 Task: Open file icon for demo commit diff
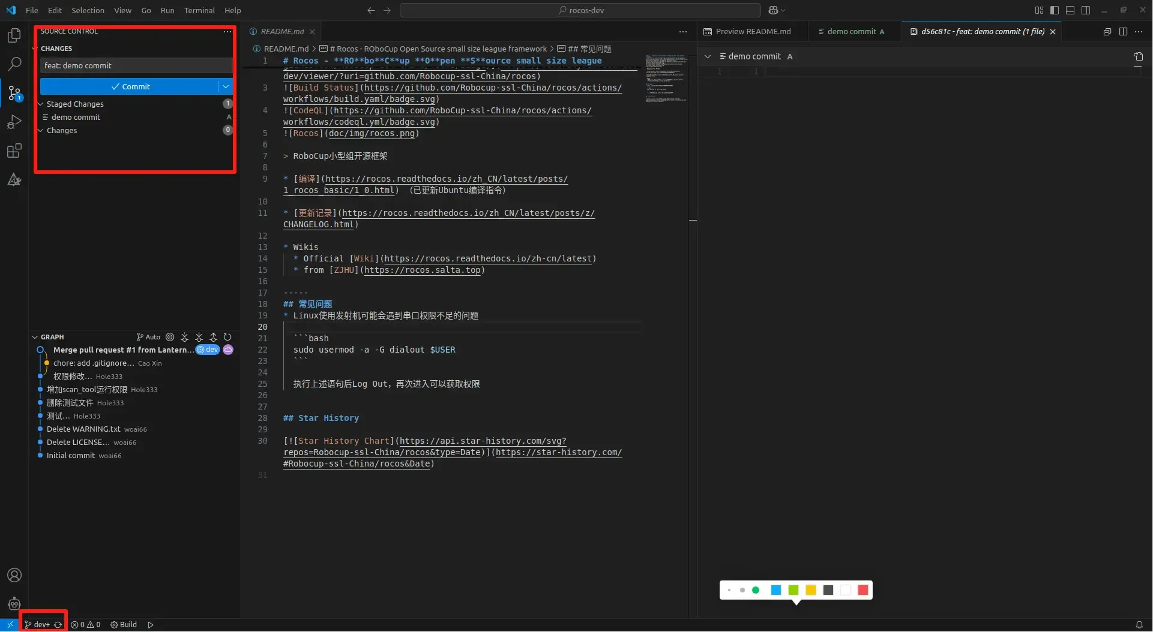coord(1138,56)
